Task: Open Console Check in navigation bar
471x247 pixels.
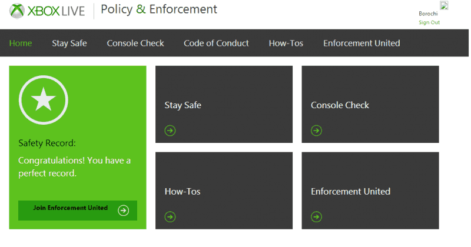Action: (135, 43)
